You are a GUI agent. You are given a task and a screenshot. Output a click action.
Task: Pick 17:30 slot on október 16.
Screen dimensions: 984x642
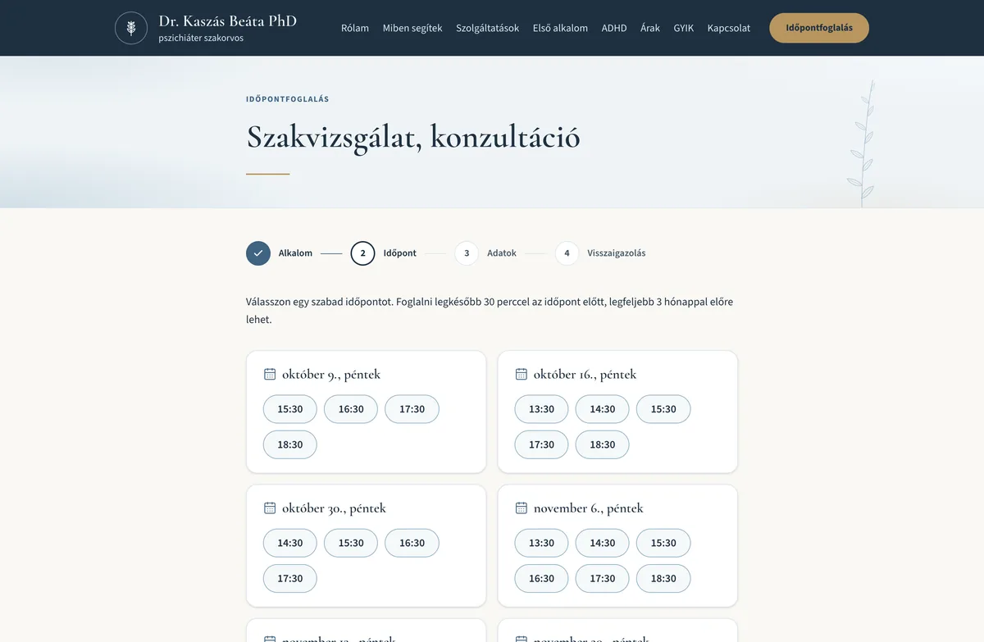coord(541,444)
